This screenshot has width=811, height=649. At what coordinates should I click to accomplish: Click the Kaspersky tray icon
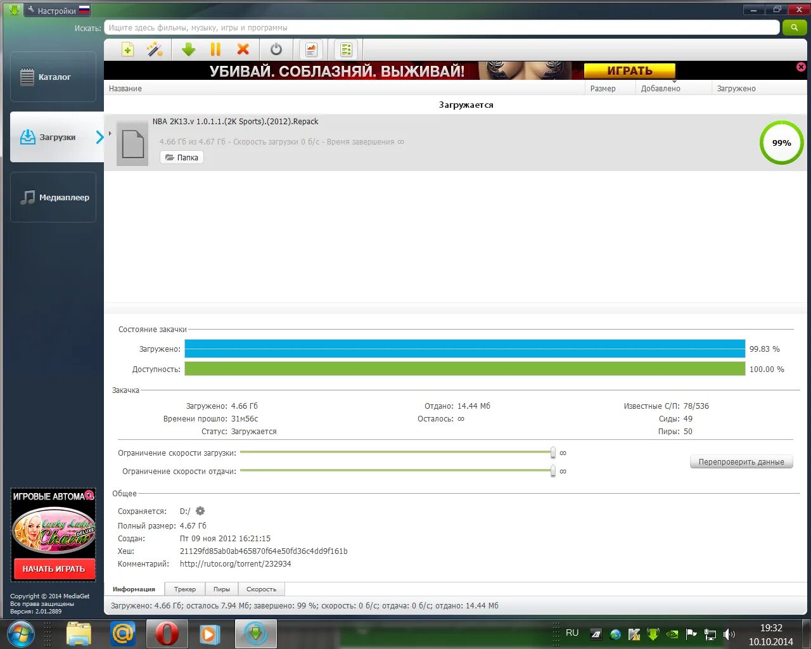coord(634,634)
